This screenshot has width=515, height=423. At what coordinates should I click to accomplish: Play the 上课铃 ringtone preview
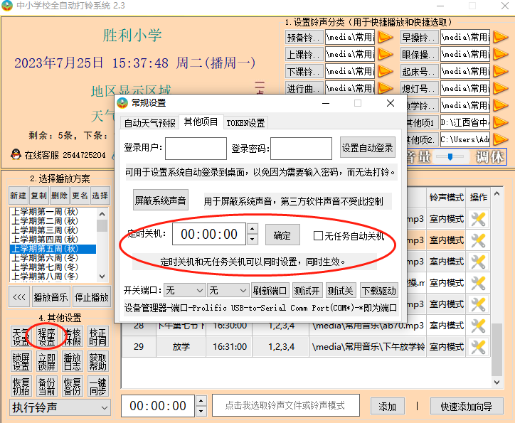coord(385,54)
